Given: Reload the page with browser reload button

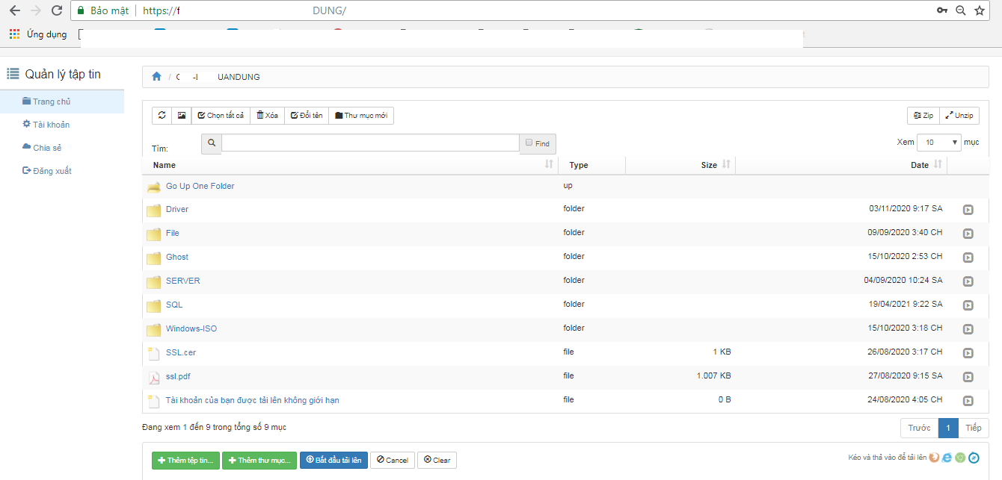Looking at the screenshot, I should [x=57, y=10].
